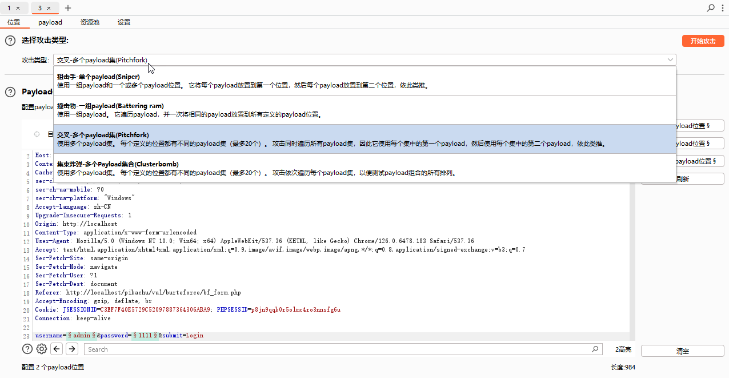This screenshot has width=729, height=378.
Task: Open help for 选择攻击类型 section
Action: 10,41
